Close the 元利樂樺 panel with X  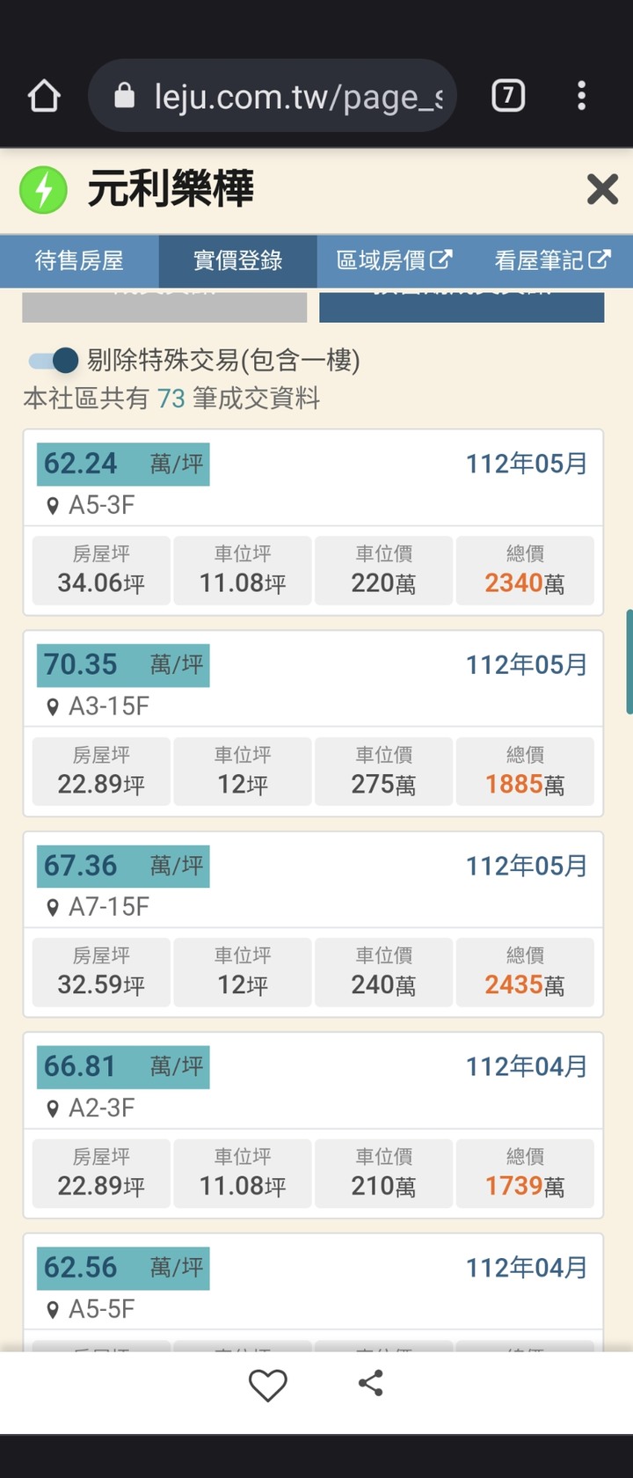(602, 189)
